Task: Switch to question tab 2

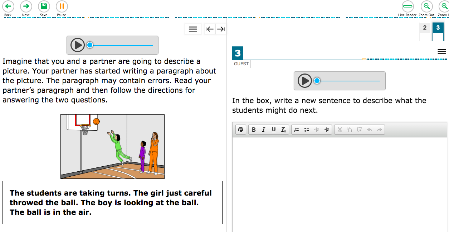Action: click(425, 28)
